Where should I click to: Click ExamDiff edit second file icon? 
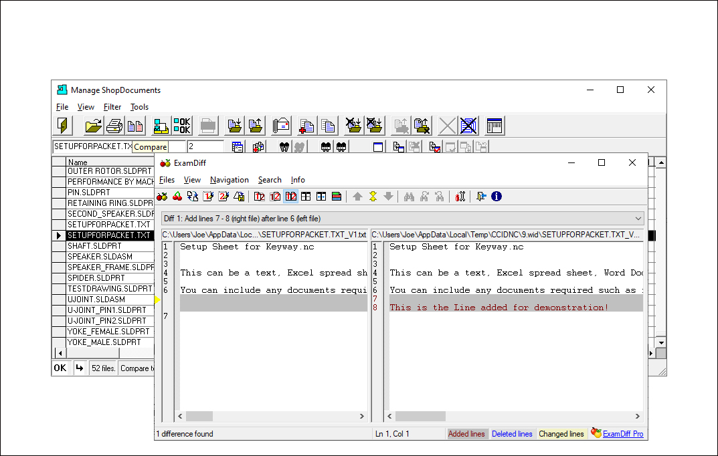tap(223, 196)
